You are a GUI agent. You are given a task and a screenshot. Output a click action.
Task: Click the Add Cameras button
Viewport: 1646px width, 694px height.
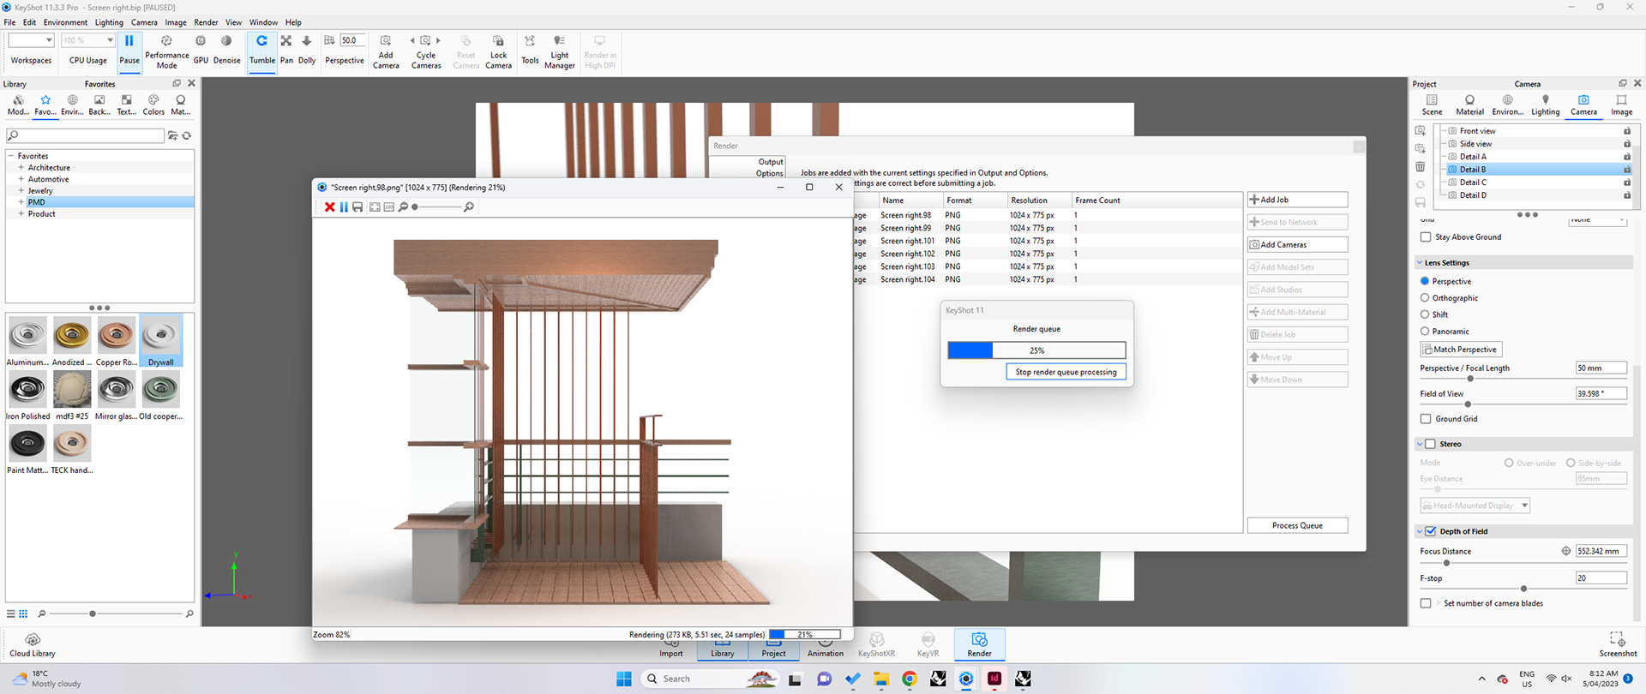pos(1297,244)
